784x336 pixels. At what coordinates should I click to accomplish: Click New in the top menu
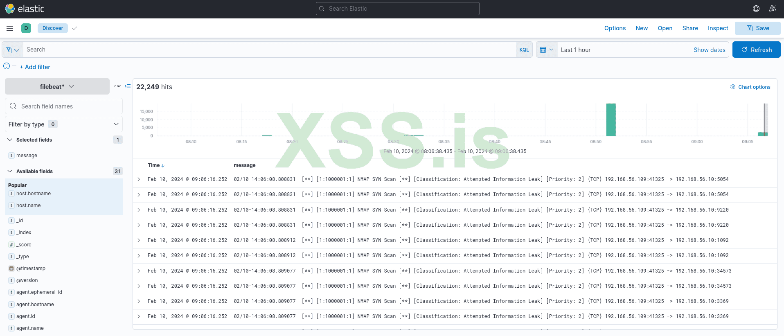(x=642, y=28)
